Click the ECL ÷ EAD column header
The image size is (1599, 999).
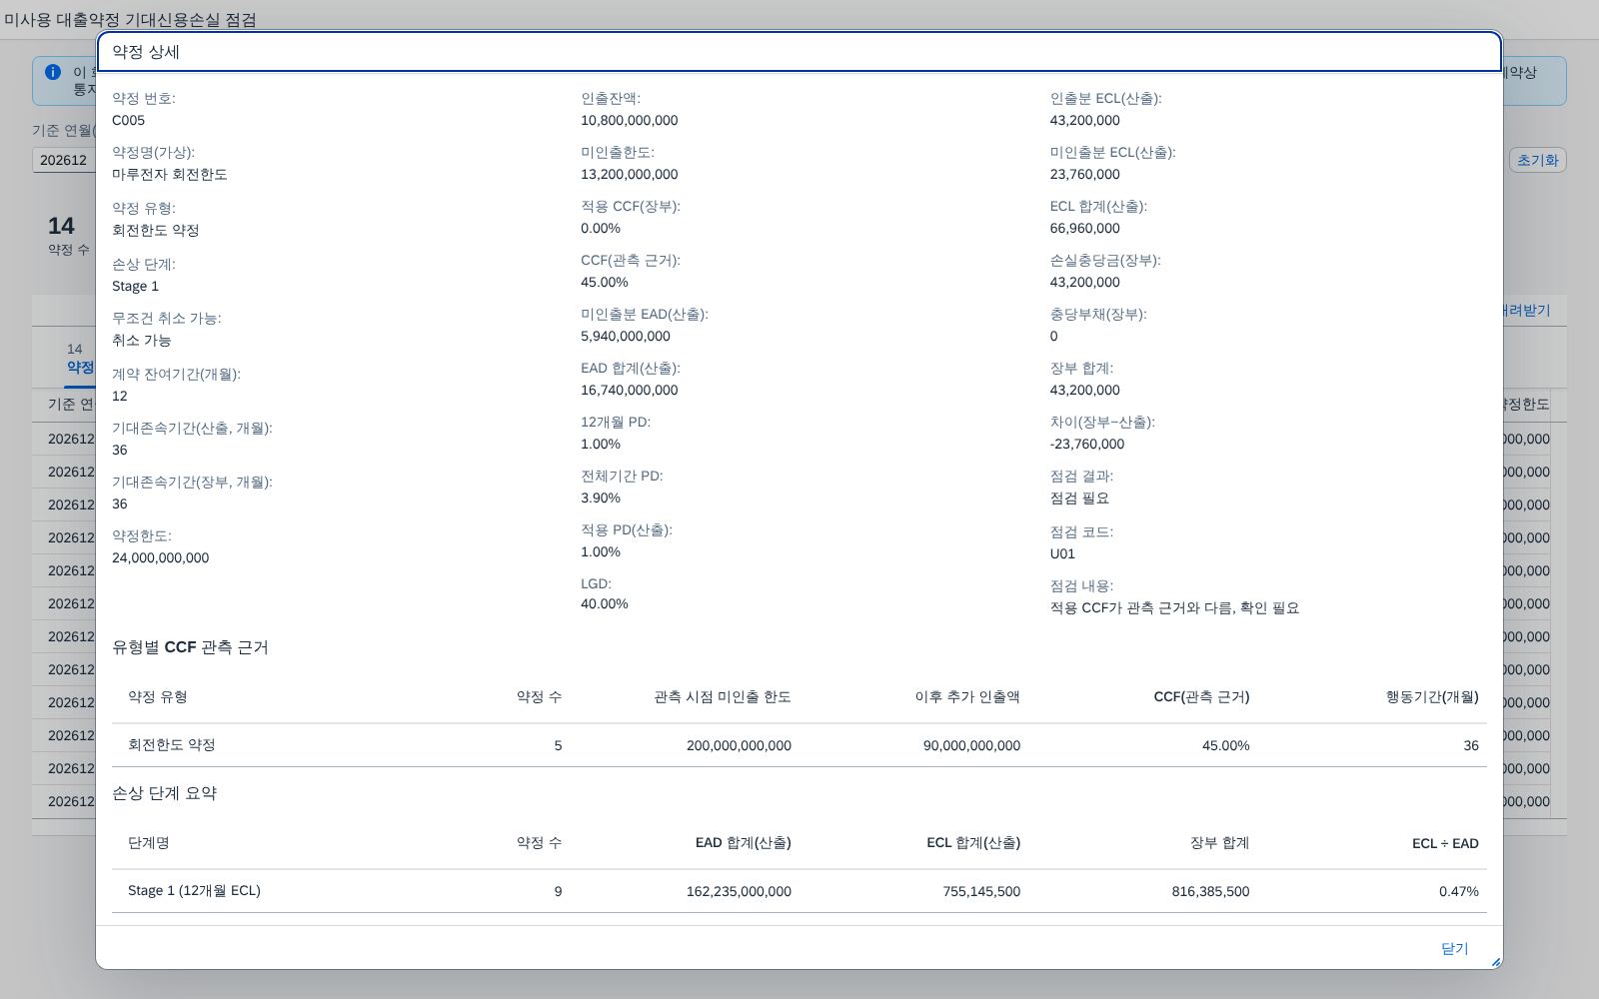click(1445, 843)
